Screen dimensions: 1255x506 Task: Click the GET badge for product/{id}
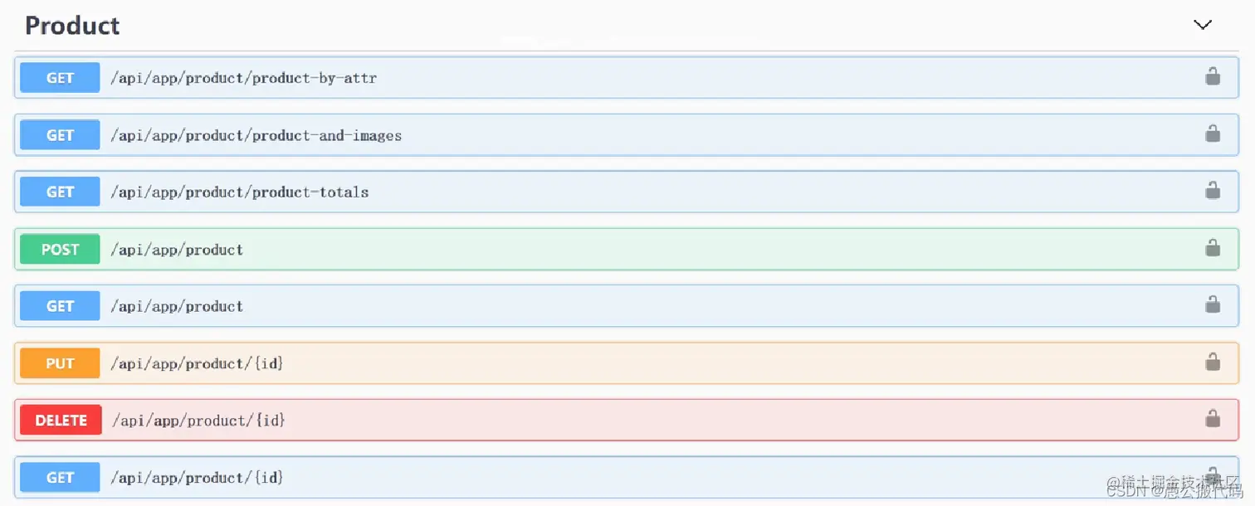60,477
